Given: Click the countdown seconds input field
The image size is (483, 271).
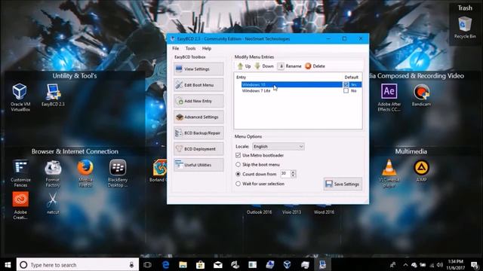Looking at the screenshot, I should coord(285,174).
